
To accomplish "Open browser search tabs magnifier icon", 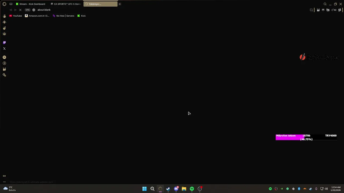I will coord(325,4).
